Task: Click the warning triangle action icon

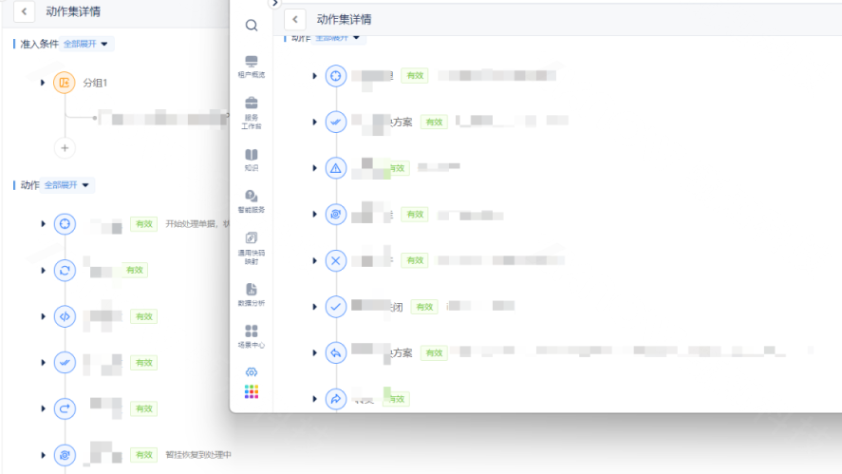Action: click(335, 168)
